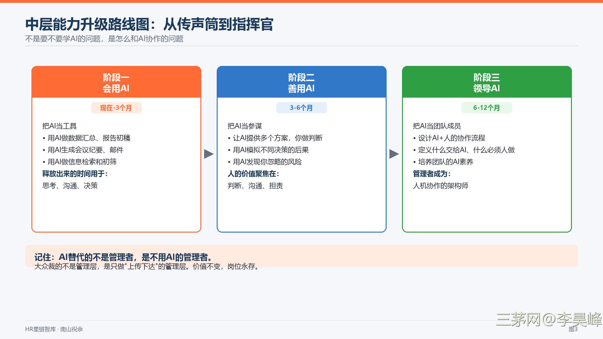Image resolution: width=603 pixels, height=339 pixels.
Task: Click the text 人机协作的架构师
Action: 441,186
